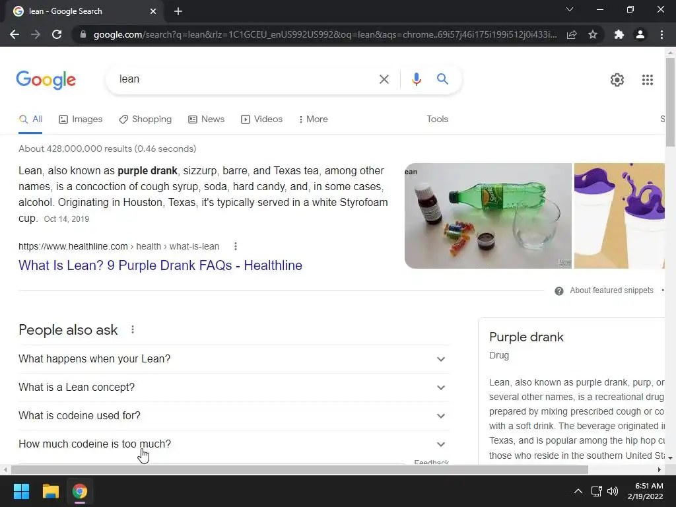This screenshot has height=507, width=676.
Task: Click 'About featured snippets' link
Action: click(x=611, y=290)
